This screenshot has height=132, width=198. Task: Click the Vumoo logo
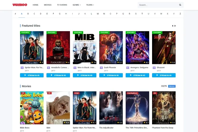[x=20, y=5]
